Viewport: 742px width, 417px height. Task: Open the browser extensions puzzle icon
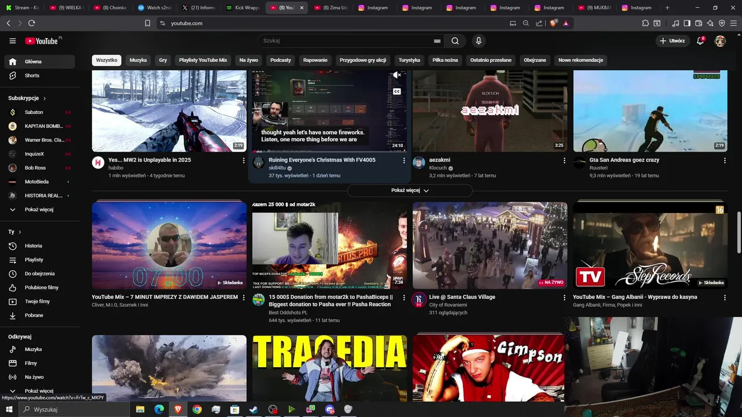[645, 23]
